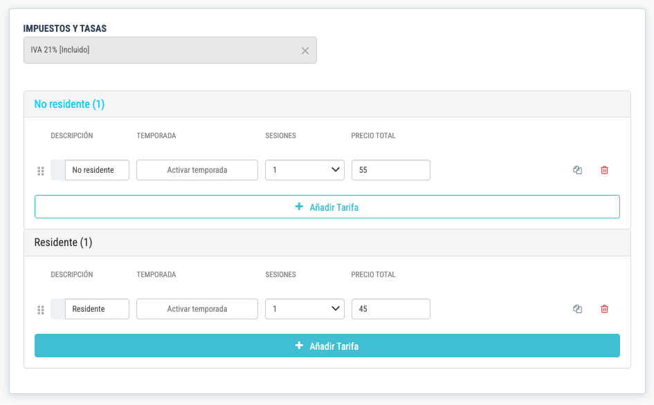Open sessions dropdown for Residente
This screenshot has height=405, width=654.
pos(305,309)
